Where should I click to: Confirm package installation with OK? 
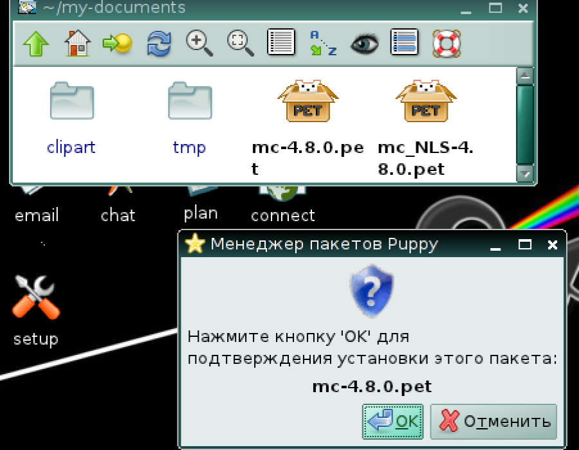point(393,421)
